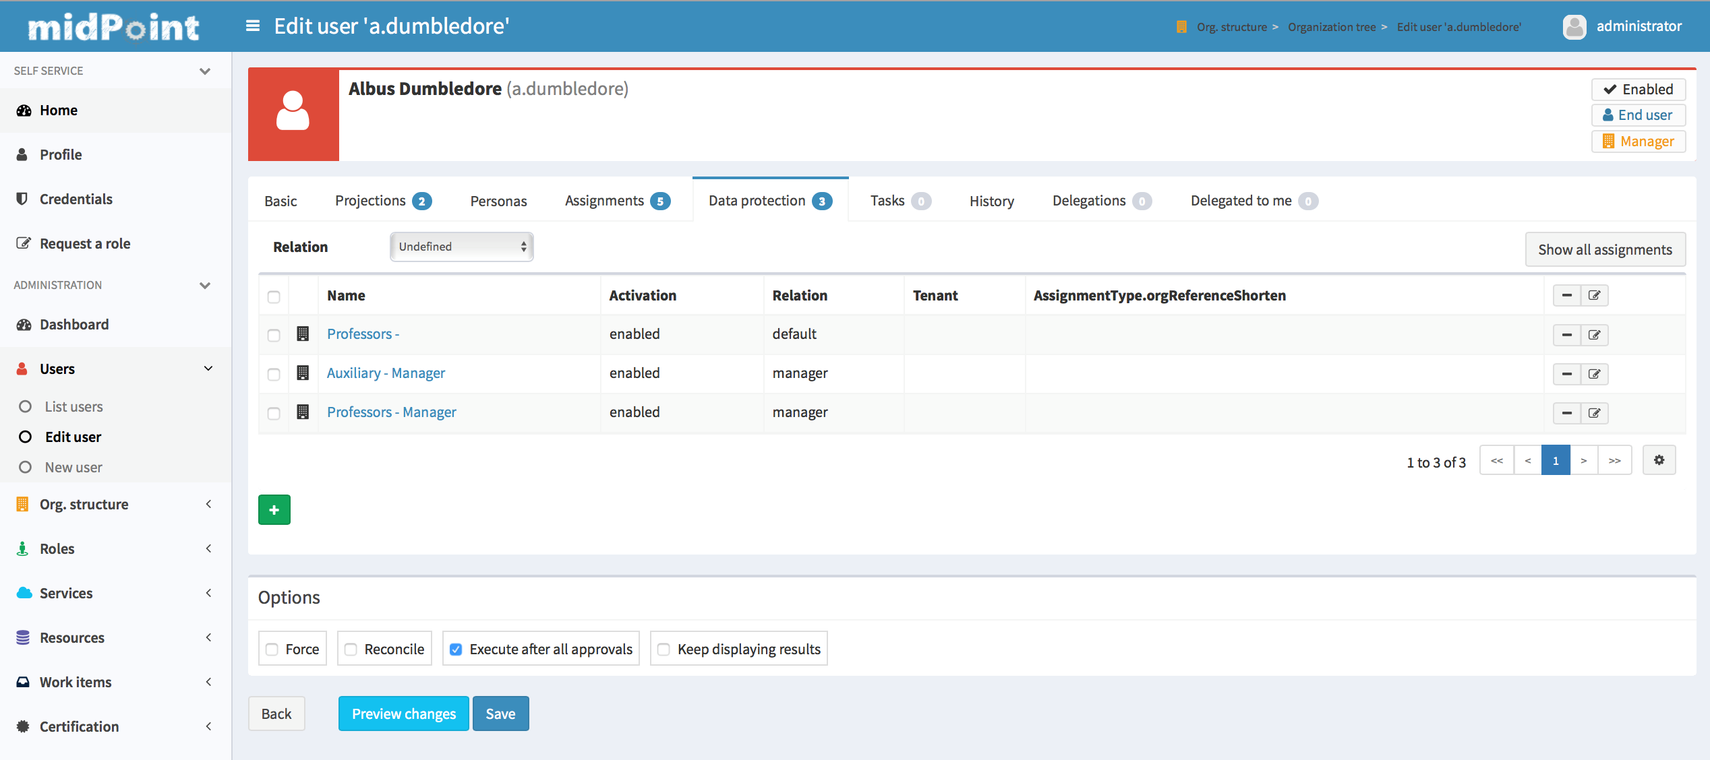The width and height of the screenshot is (1710, 760).
Task: Go Back from the edit page
Action: [x=276, y=714]
